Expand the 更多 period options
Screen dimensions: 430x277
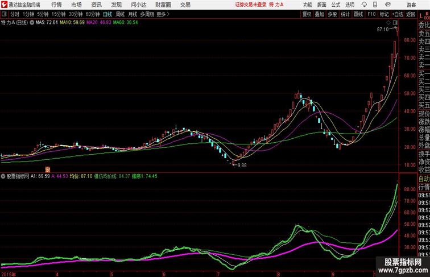(163, 14)
